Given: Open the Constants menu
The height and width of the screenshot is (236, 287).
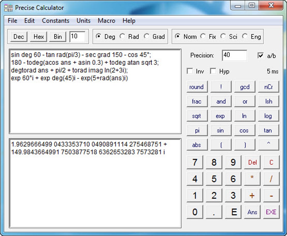Looking at the screenshot, I should [56, 21].
